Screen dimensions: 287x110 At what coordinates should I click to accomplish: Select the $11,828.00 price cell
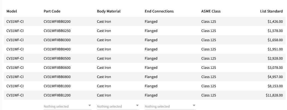tap(274, 95)
